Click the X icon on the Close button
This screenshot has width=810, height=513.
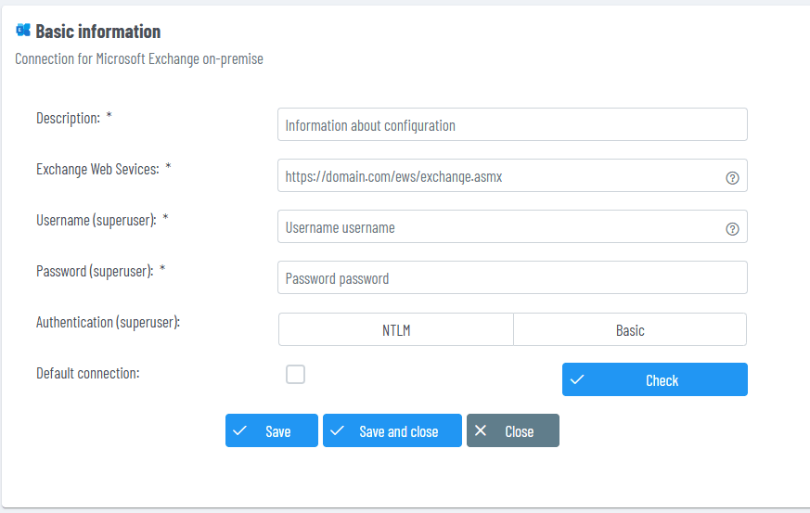click(x=481, y=430)
